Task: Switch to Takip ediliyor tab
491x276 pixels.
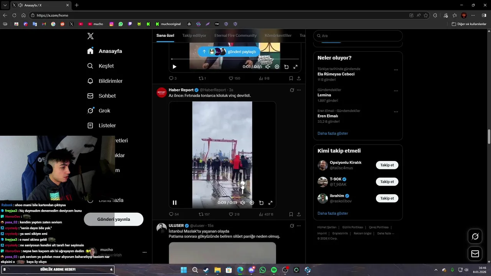Action: [194, 35]
